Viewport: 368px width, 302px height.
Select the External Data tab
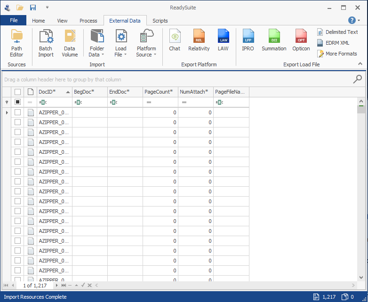coord(125,21)
